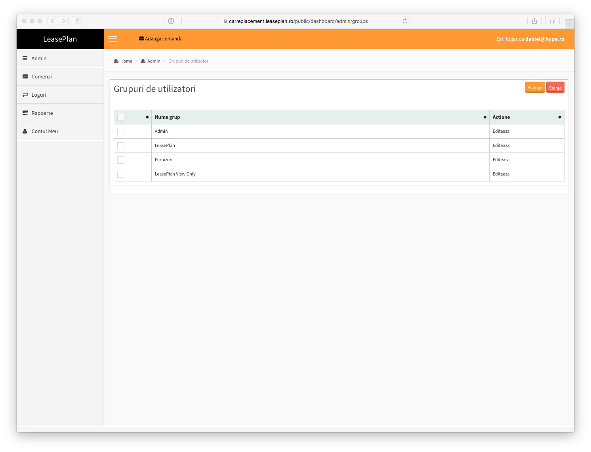This screenshot has height=452, width=591.
Task: Open the Rapoarte sidebar menu
Action: (x=60, y=113)
